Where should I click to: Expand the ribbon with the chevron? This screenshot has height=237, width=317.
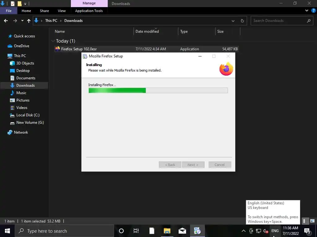tap(307, 10)
